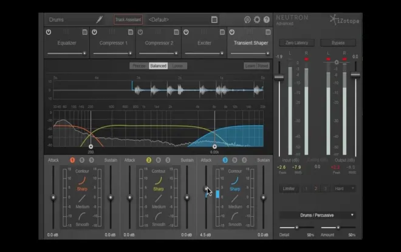Open Neutron options via the gear icon

[257, 19]
